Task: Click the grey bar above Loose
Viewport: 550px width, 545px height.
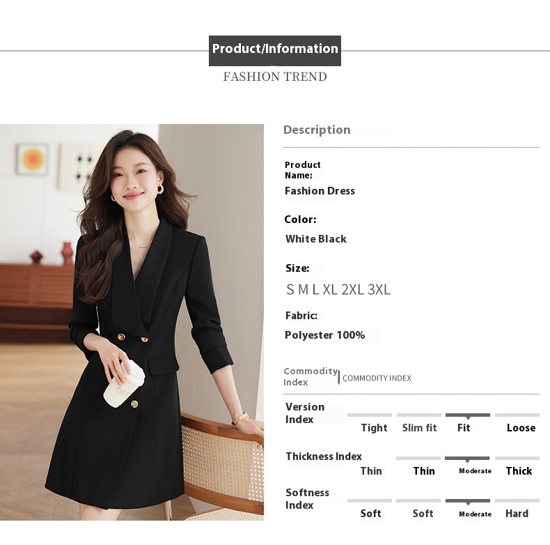Action: pyautogui.click(x=517, y=415)
